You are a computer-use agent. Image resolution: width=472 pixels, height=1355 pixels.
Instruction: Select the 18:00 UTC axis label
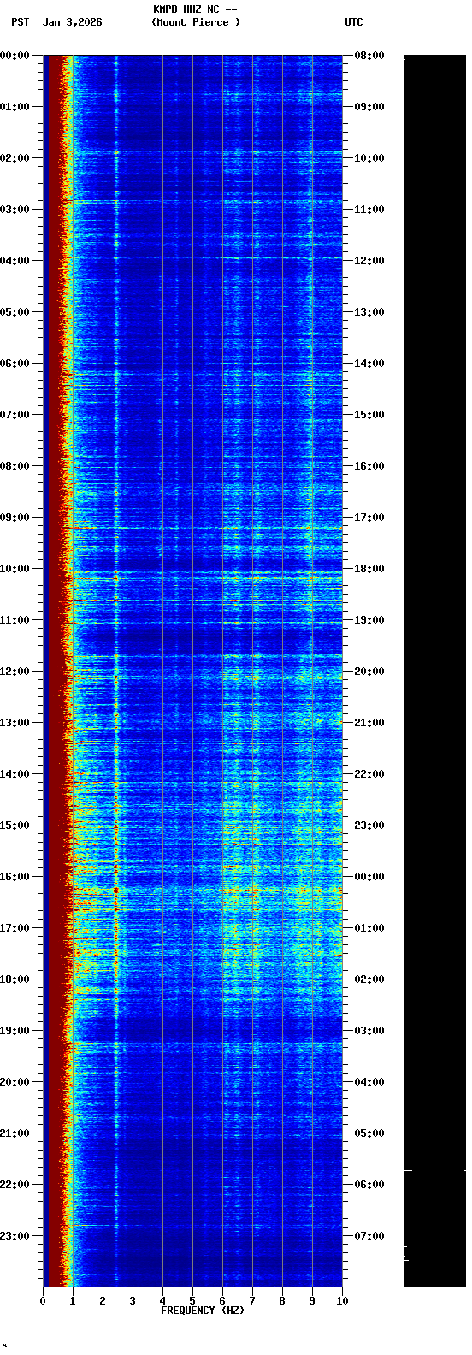coord(369,569)
